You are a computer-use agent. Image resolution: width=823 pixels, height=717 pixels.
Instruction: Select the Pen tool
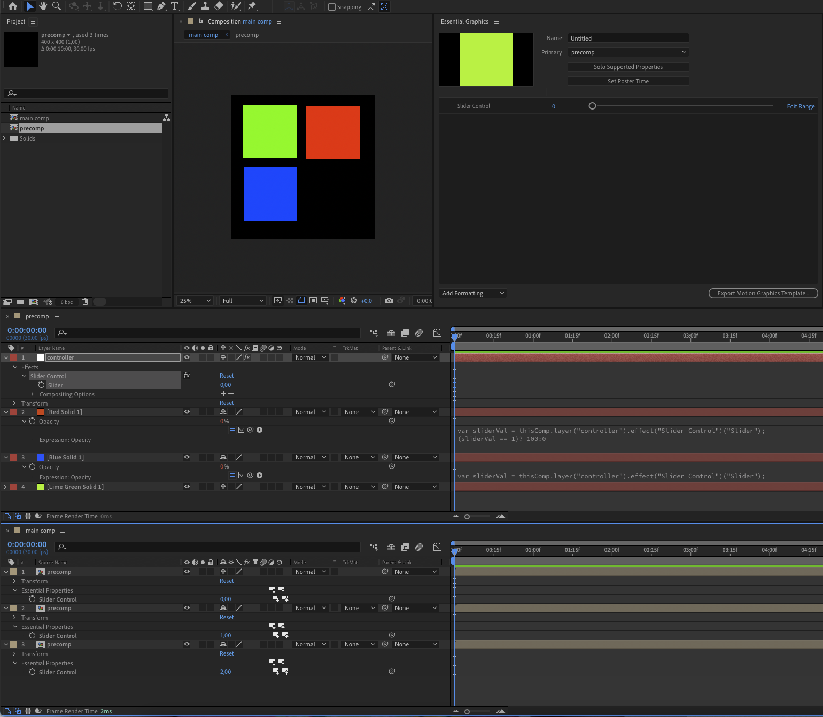161,6
